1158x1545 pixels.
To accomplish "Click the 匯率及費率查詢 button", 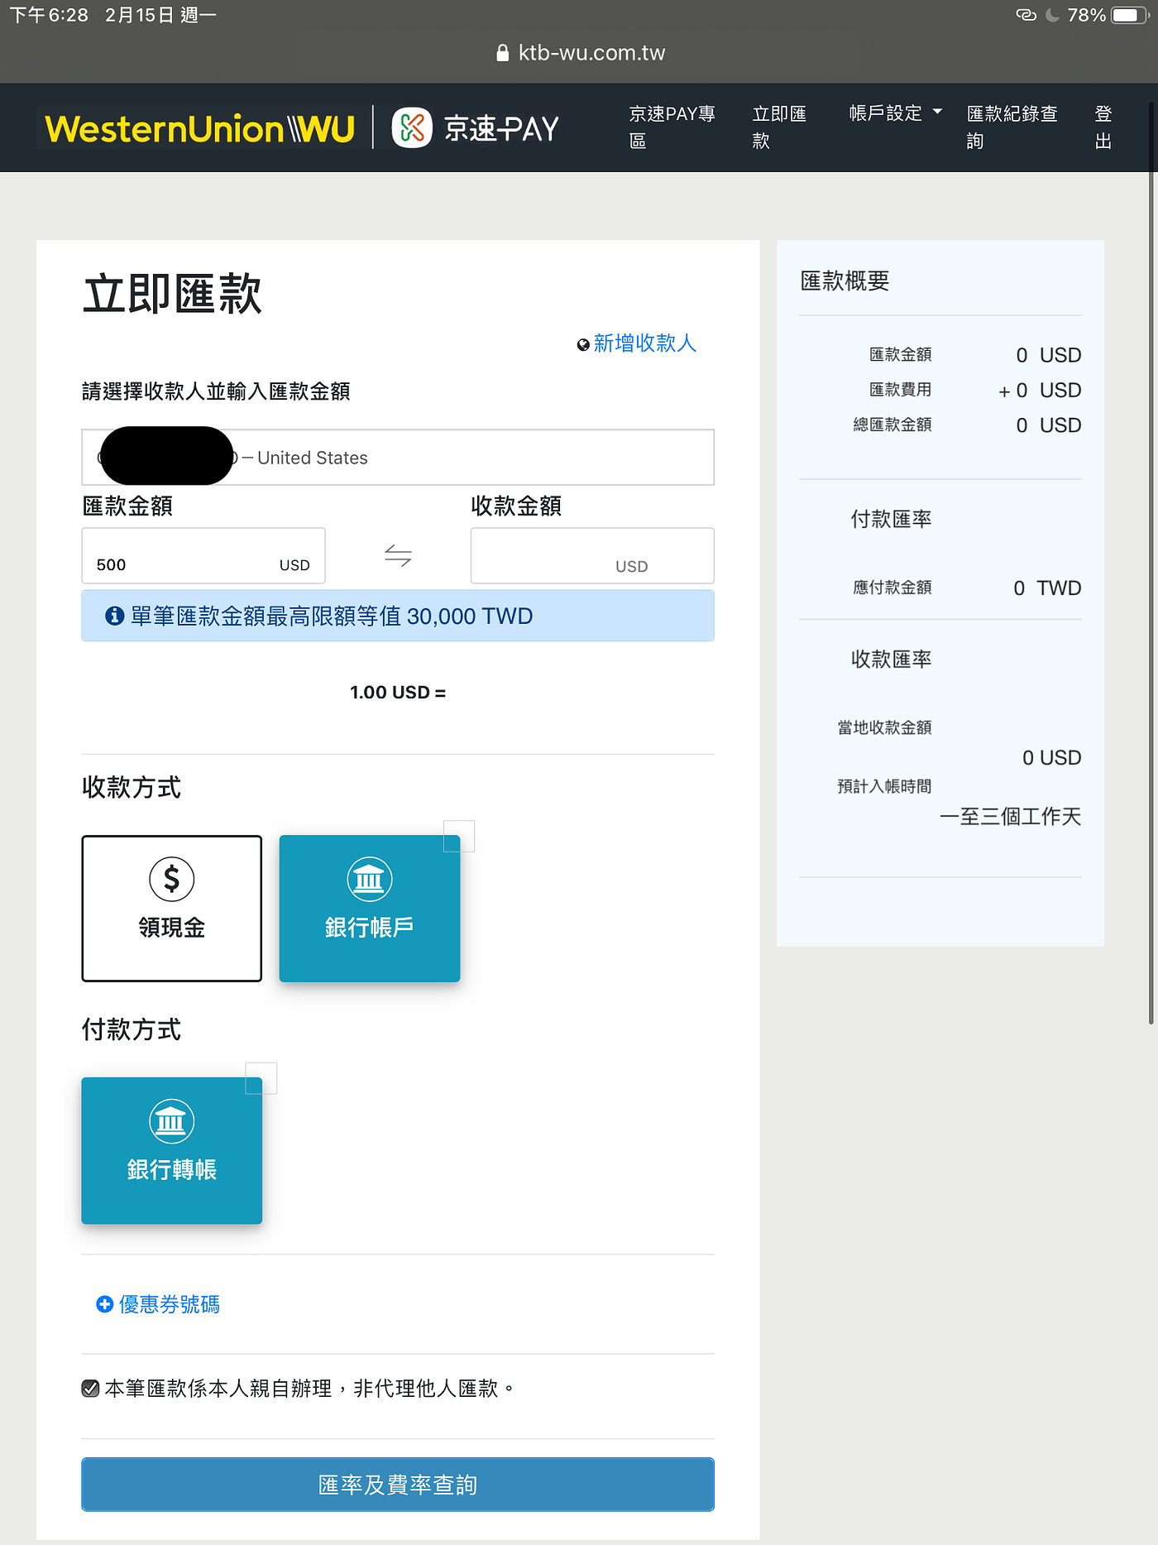I will pos(398,1485).
